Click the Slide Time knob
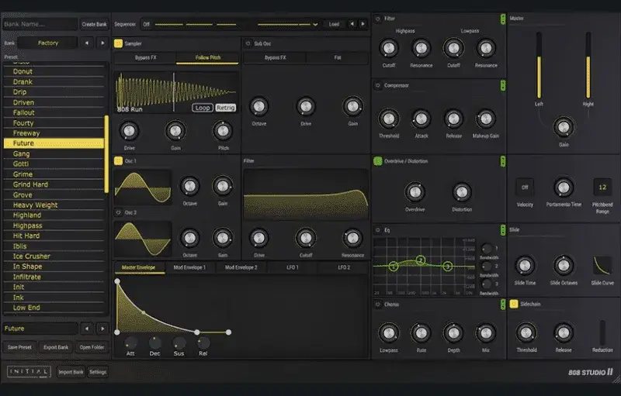The width and height of the screenshot is (621, 396). pyautogui.click(x=525, y=266)
